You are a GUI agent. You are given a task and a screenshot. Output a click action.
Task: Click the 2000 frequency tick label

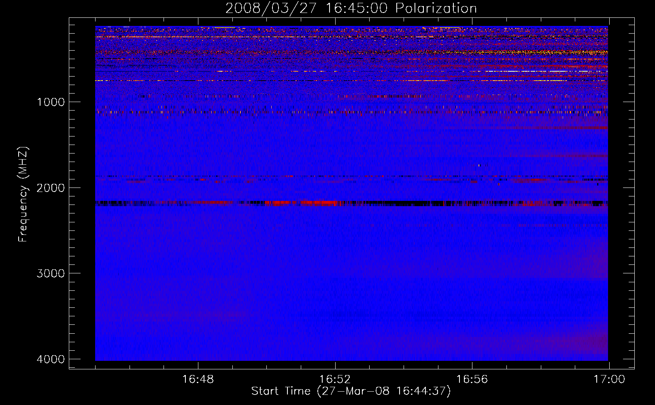click(51, 188)
